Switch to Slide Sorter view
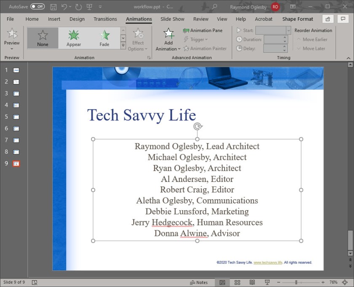 click(x=237, y=282)
